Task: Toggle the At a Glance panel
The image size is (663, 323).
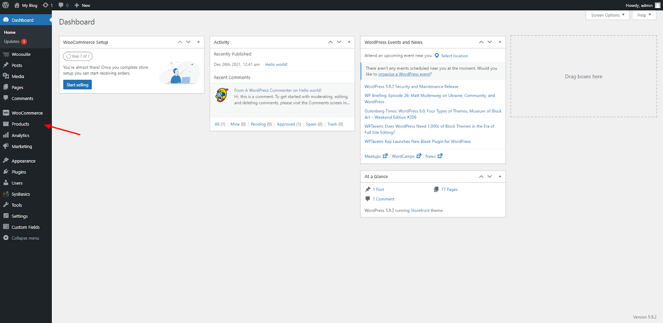Action: click(500, 176)
